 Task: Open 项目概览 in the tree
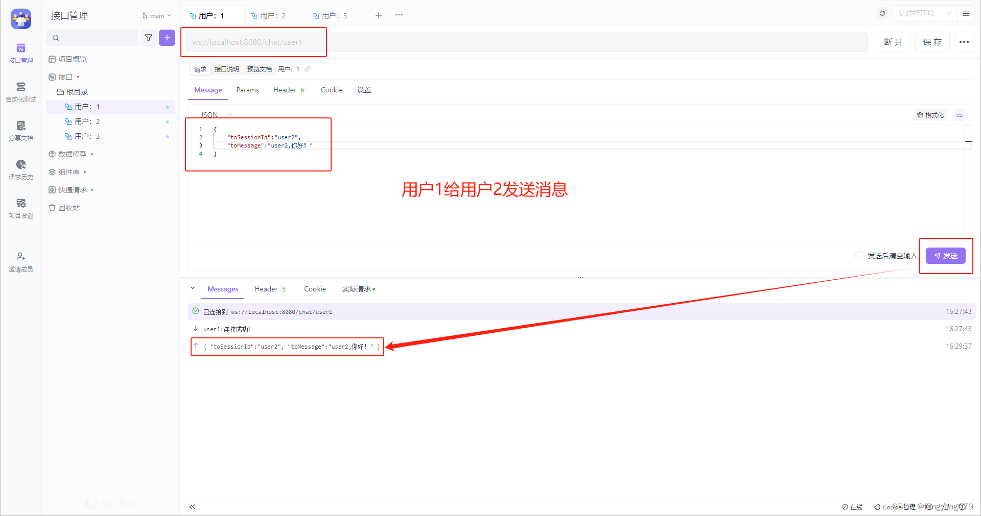point(68,59)
